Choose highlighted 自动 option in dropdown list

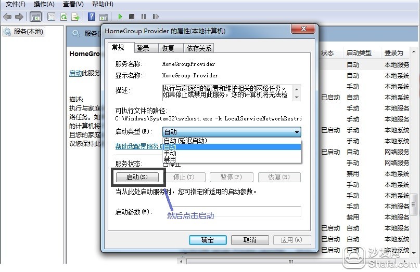[x=232, y=147]
